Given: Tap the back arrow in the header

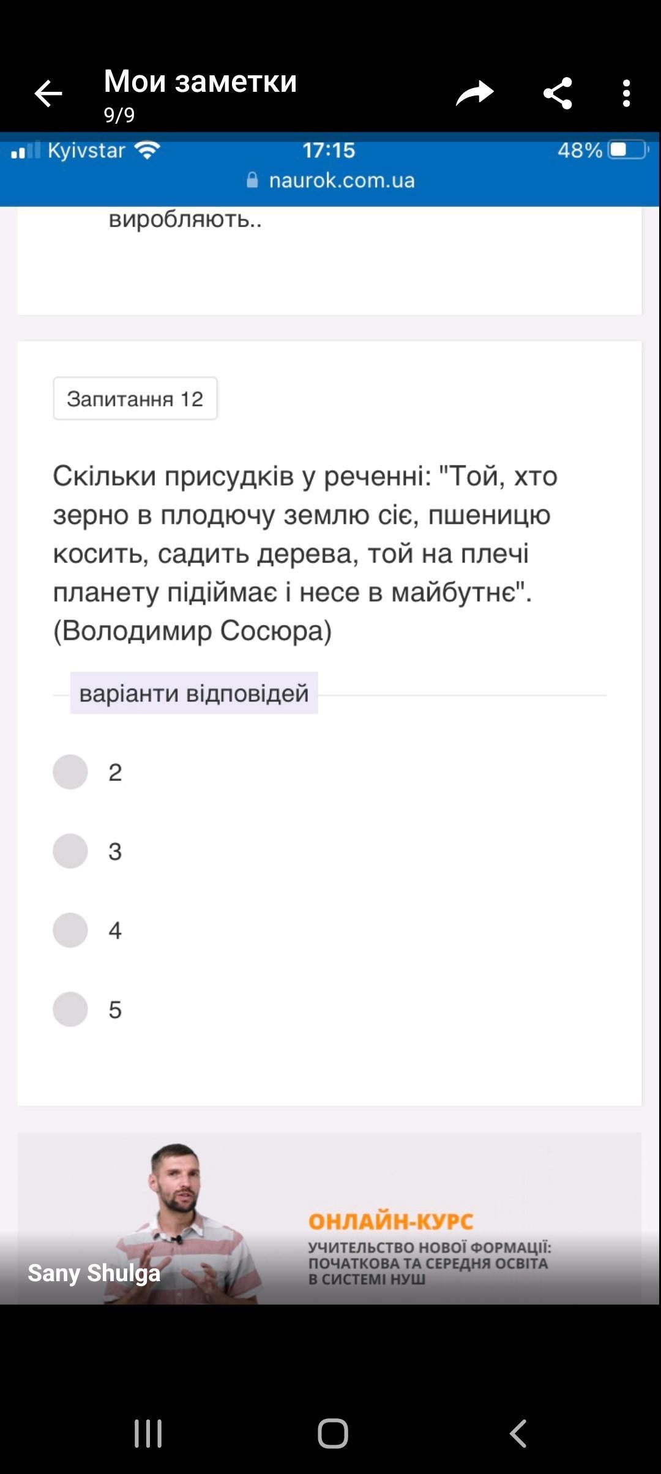Looking at the screenshot, I should pyautogui.click(x=48, y=94).
